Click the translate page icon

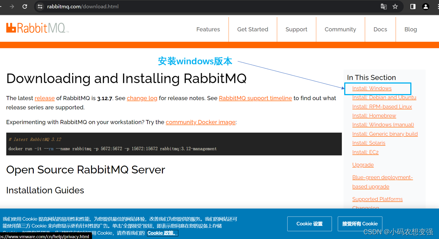(x=383, y=7)
